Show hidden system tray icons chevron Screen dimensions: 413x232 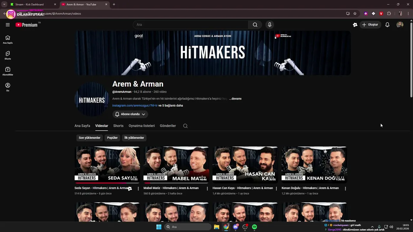point(372,227)
